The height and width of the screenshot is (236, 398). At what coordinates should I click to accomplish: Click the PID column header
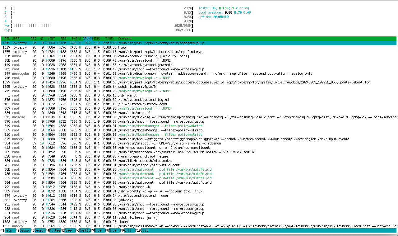[x=7, y=39]
